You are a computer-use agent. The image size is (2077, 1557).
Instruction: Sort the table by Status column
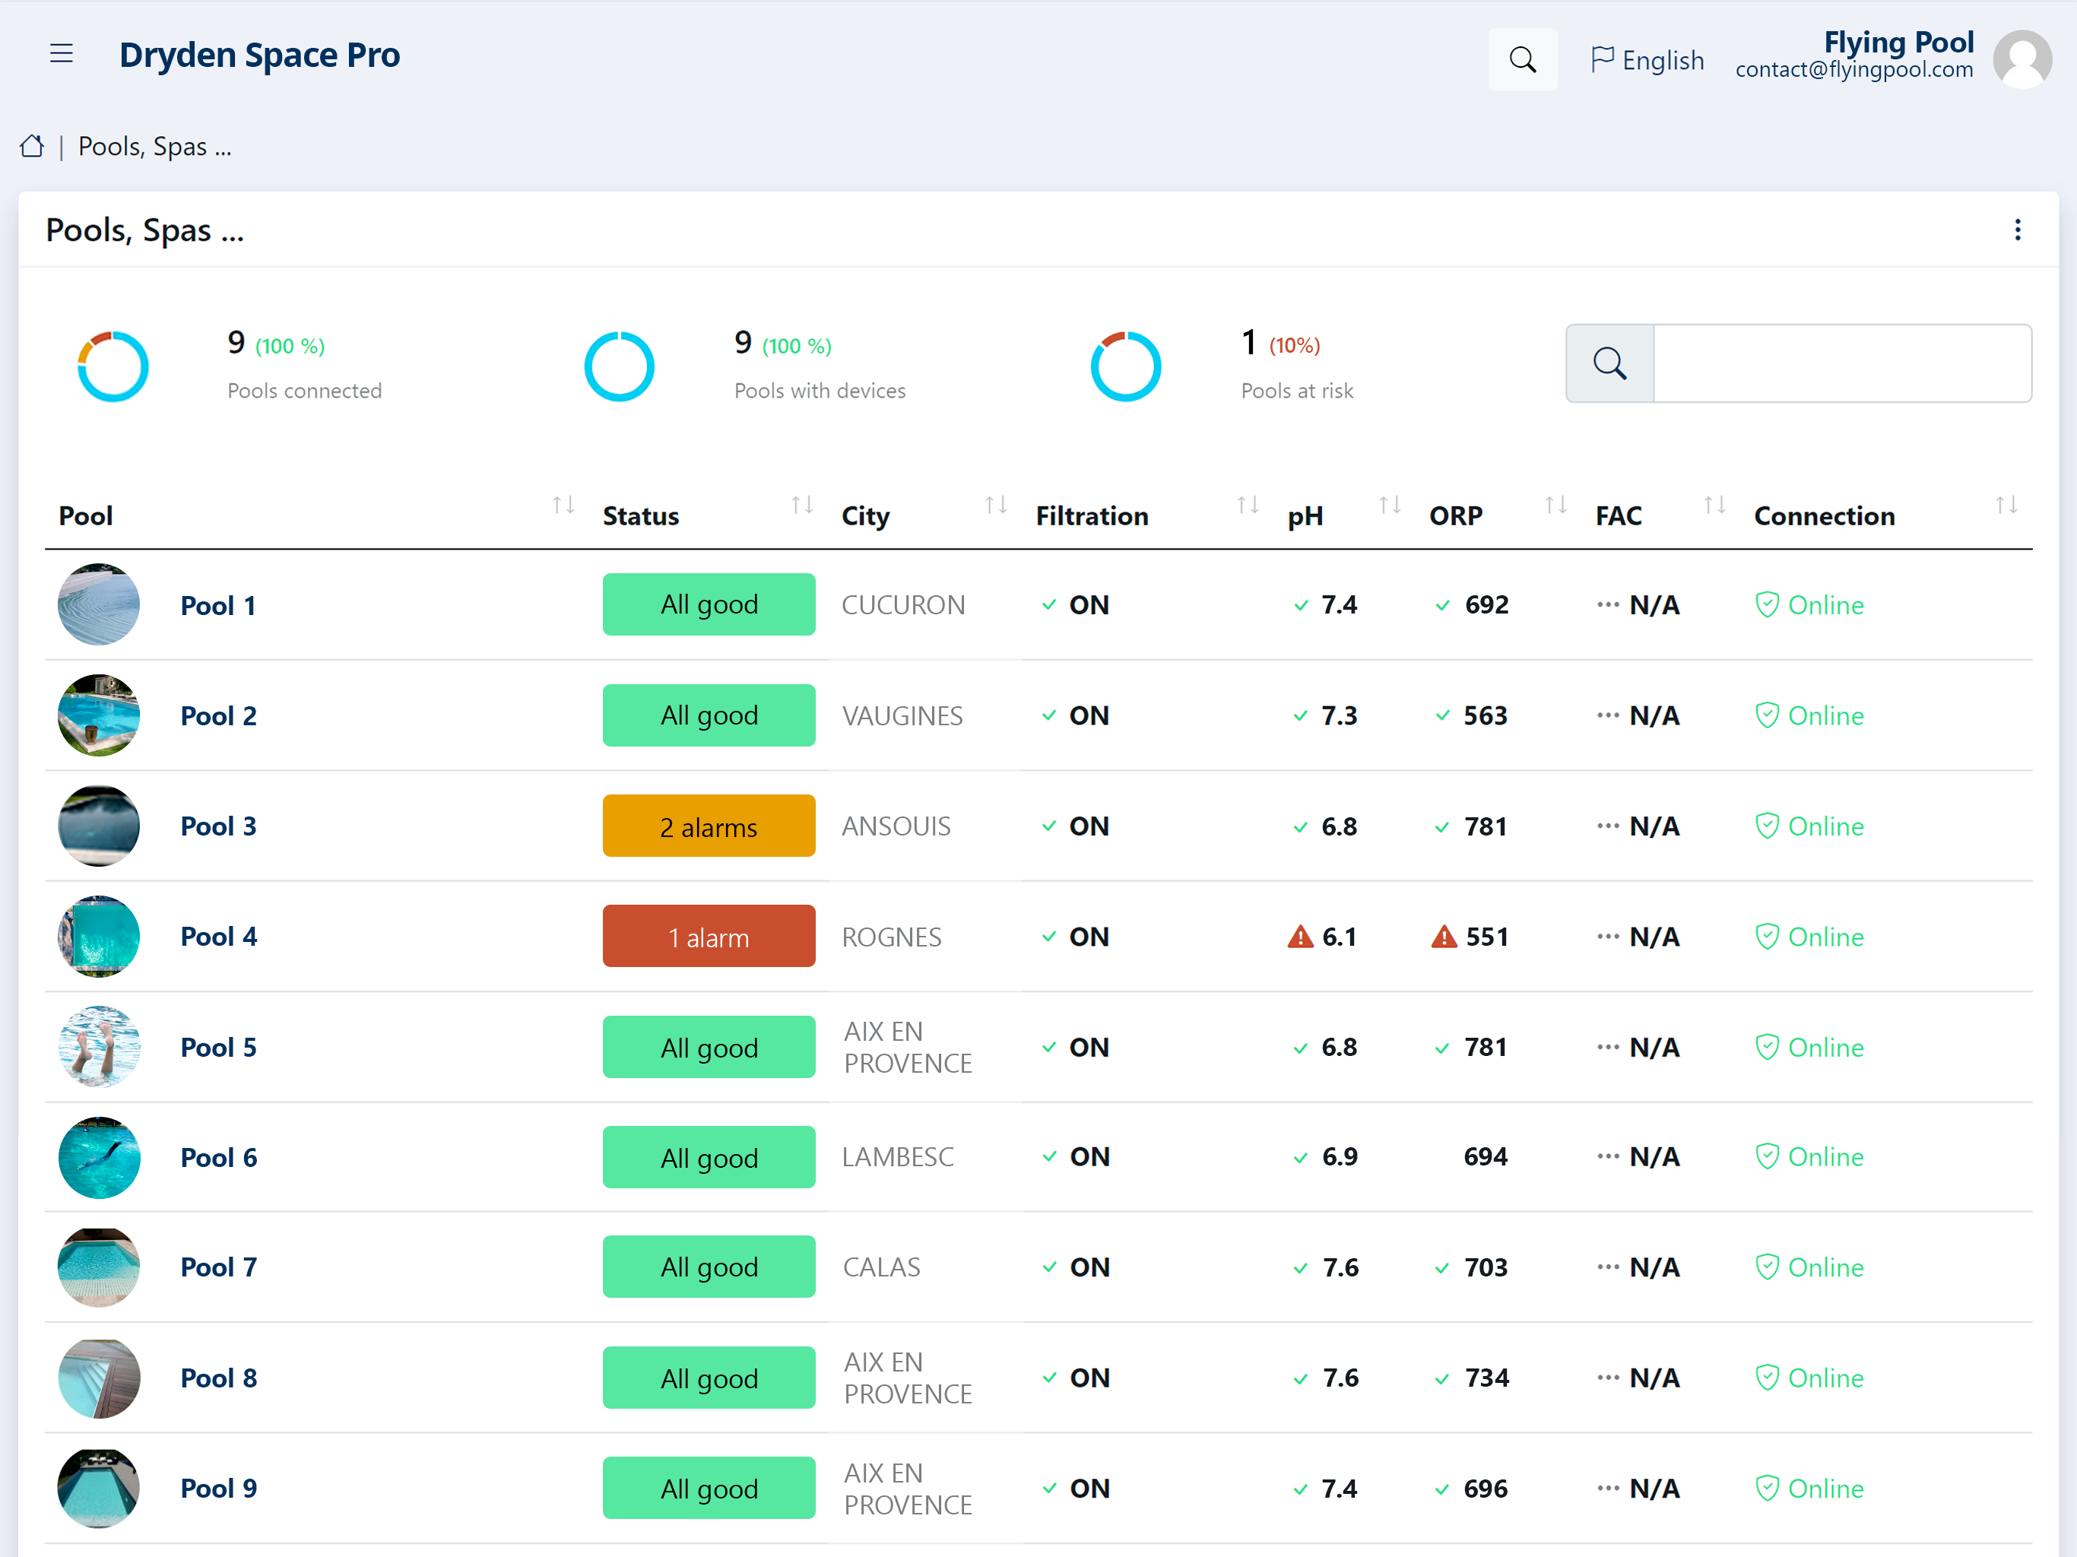point(802,506)
